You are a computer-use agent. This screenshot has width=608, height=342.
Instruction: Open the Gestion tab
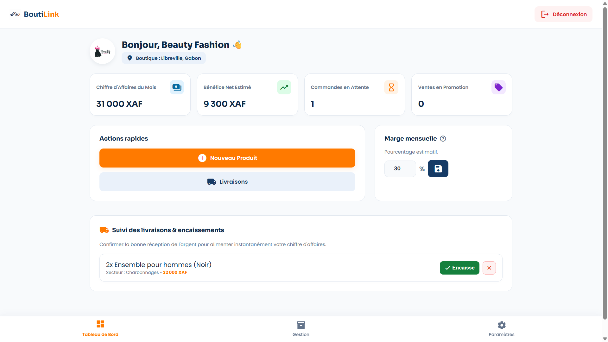tap(301, 328)
